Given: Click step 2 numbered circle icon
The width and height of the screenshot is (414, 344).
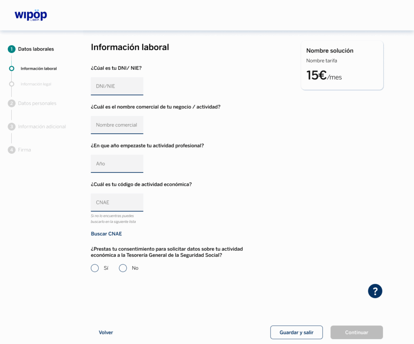Looking at the screenshot, I should click(11, 103).
